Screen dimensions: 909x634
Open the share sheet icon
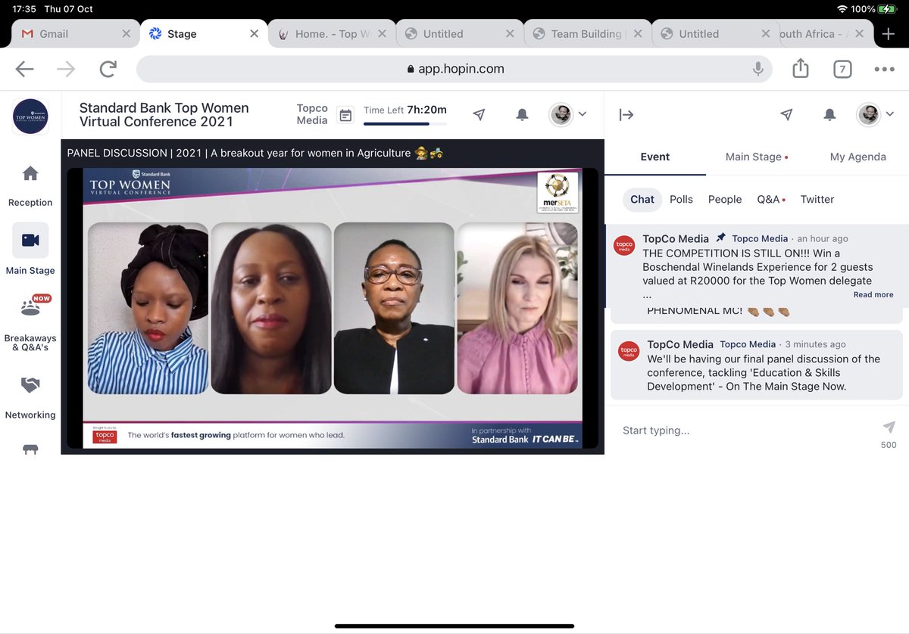(801, 68)
